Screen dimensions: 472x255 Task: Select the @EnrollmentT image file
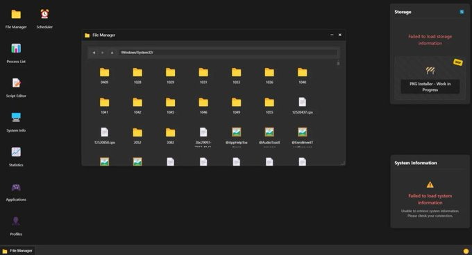click(302, 137)
